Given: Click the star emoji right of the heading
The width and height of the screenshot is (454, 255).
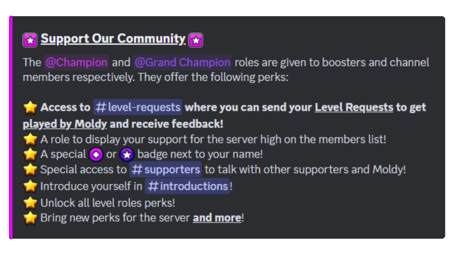Looking at the screenshot, I should pyautogui.click(x=196, y=40).
